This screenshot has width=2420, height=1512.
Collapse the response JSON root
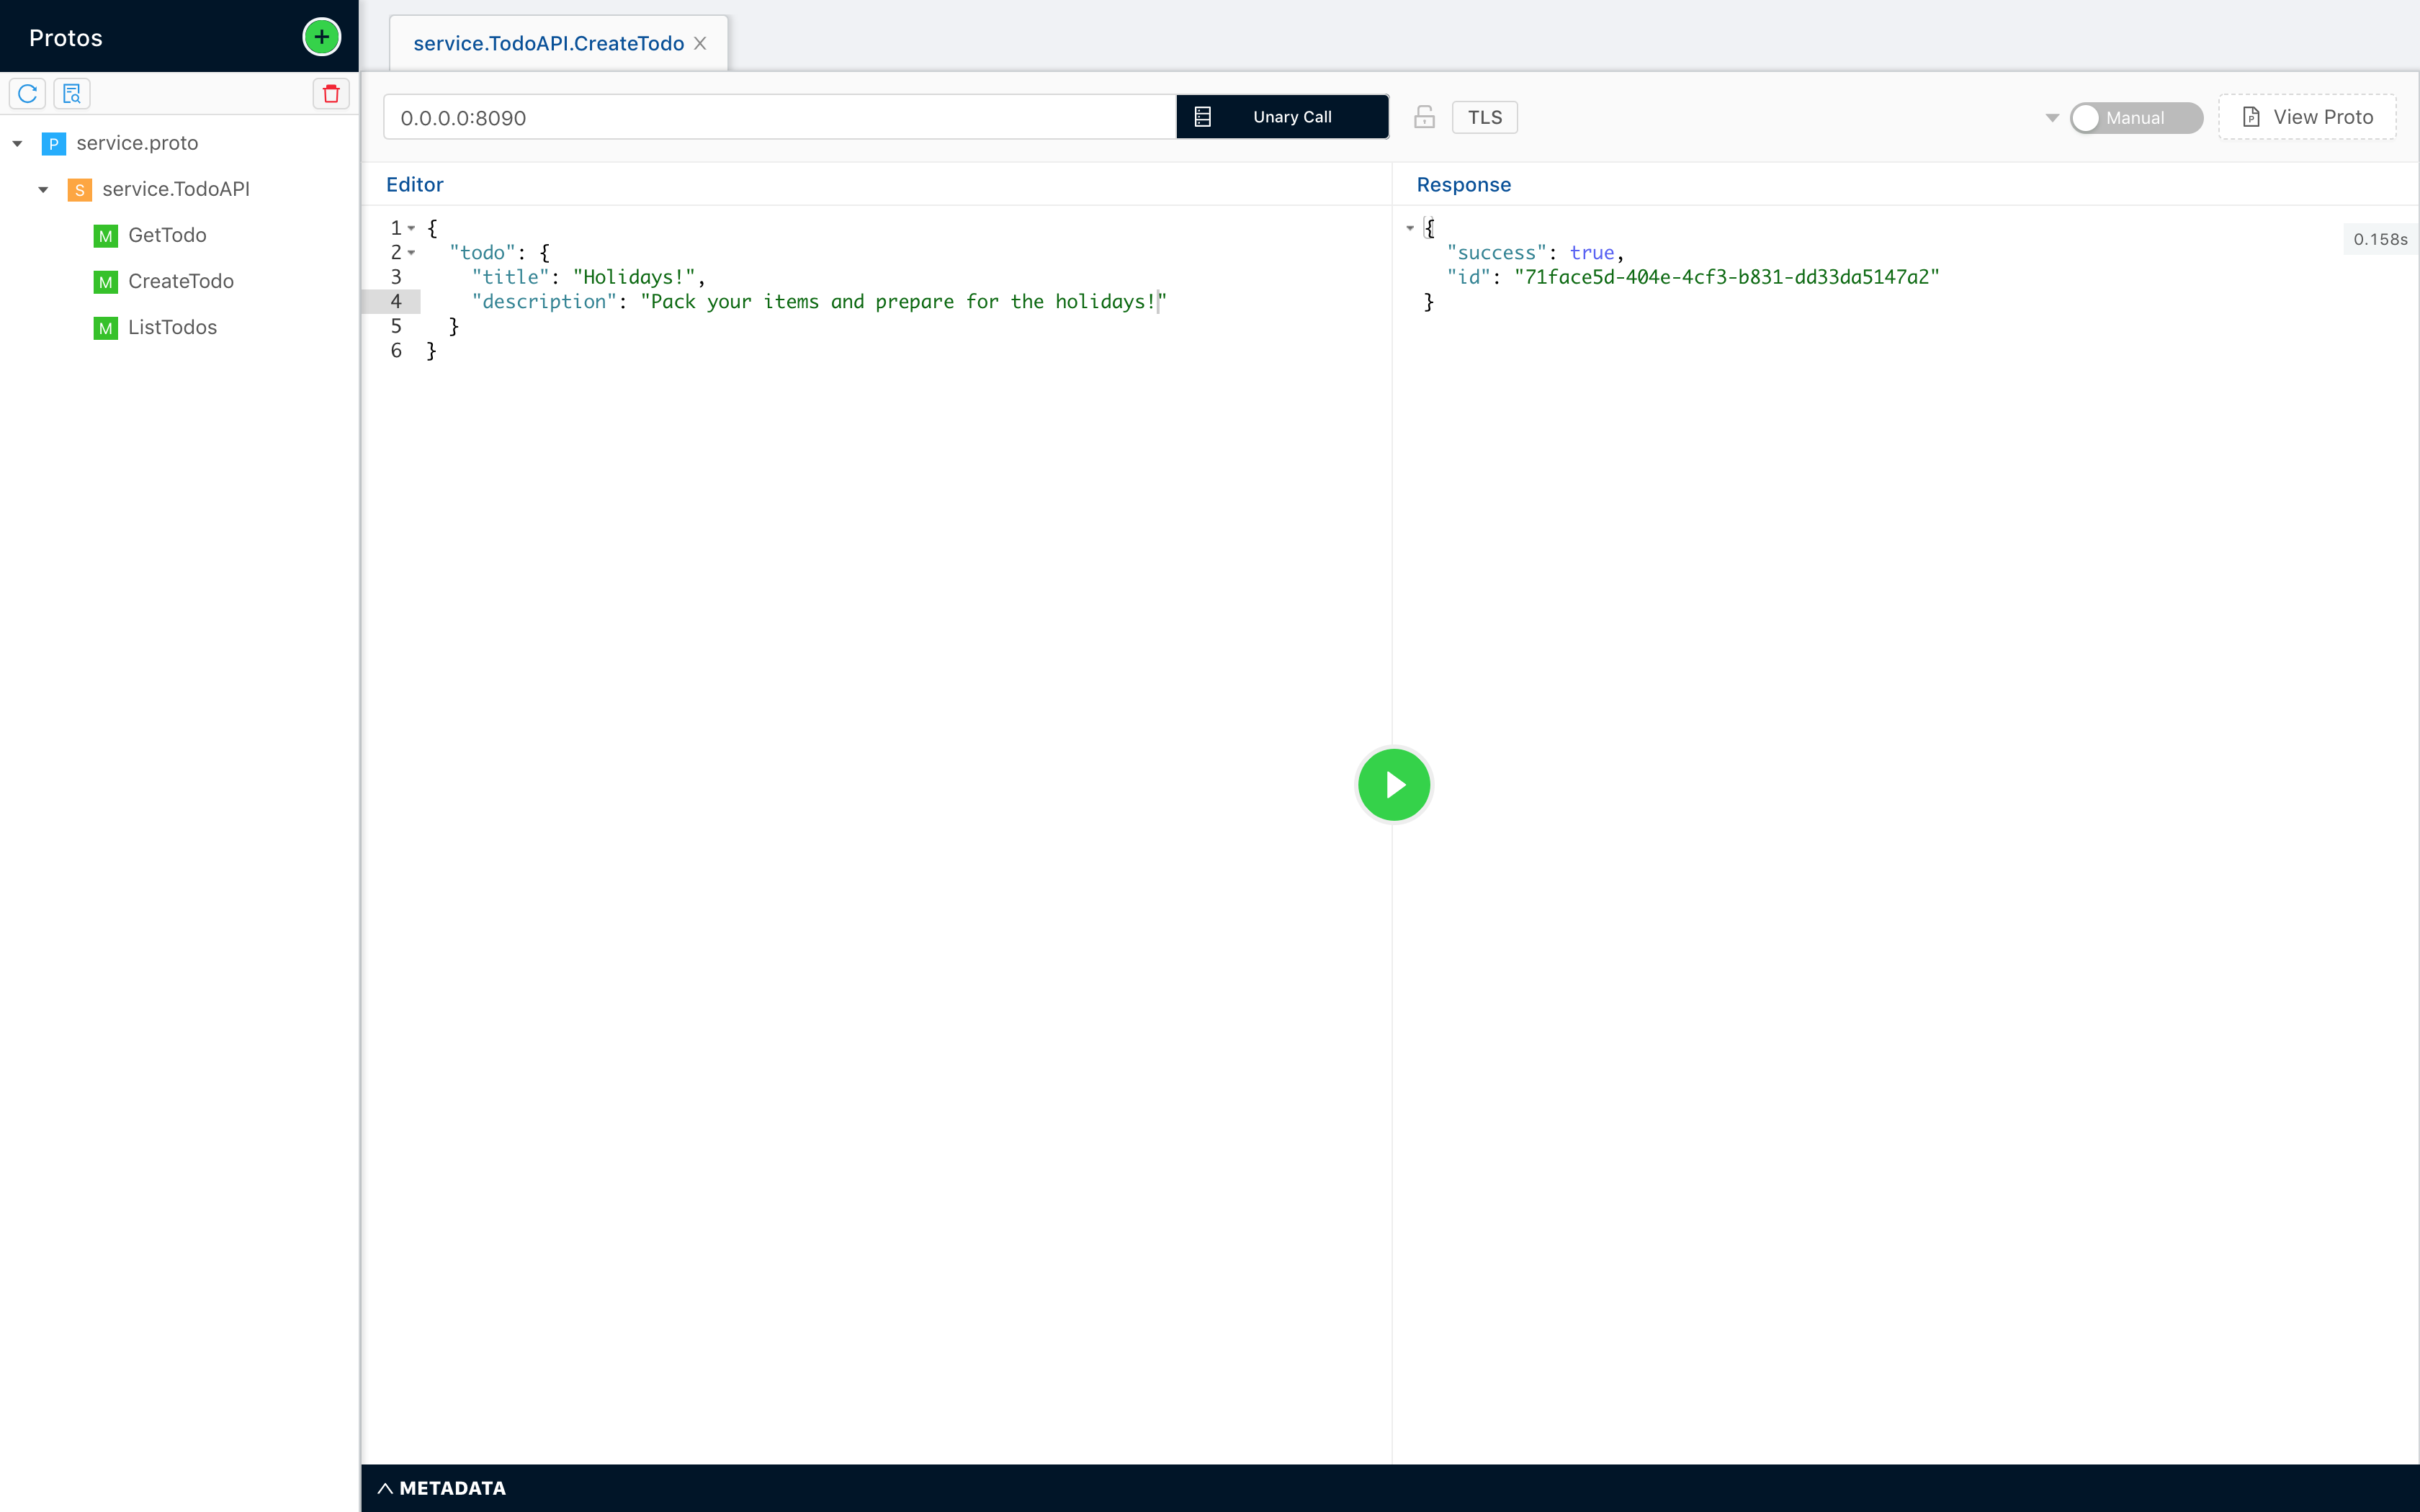[1410, 228]
